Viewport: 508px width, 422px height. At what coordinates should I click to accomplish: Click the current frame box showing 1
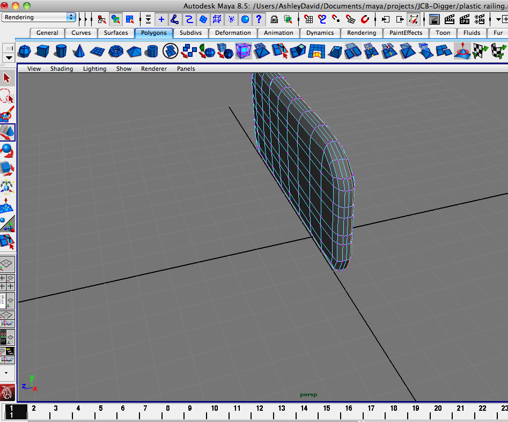(15, 412)
